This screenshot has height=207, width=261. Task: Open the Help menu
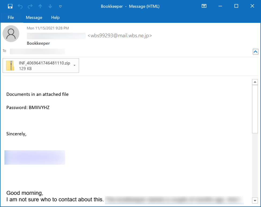point(55,17)
